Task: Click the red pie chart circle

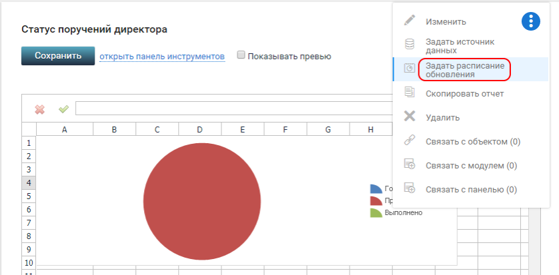Action: pyautogui.click(x=201, y=201)
